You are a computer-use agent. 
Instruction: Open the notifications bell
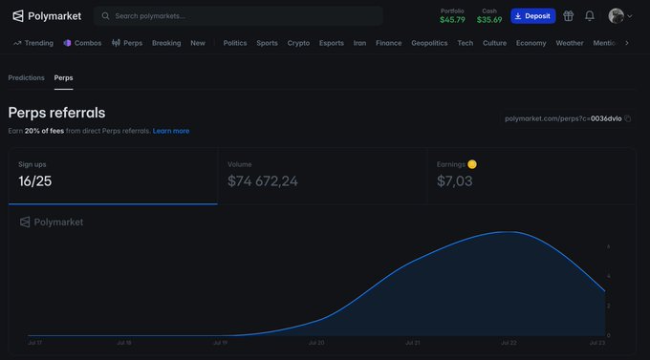click(x=590, y=16)
